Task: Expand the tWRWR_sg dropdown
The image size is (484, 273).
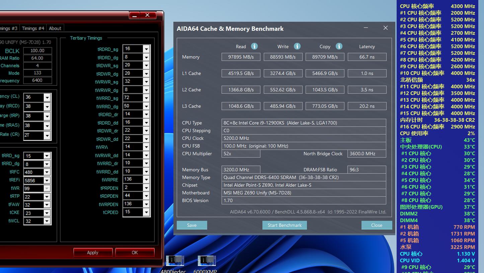Action: pos(146,82)
